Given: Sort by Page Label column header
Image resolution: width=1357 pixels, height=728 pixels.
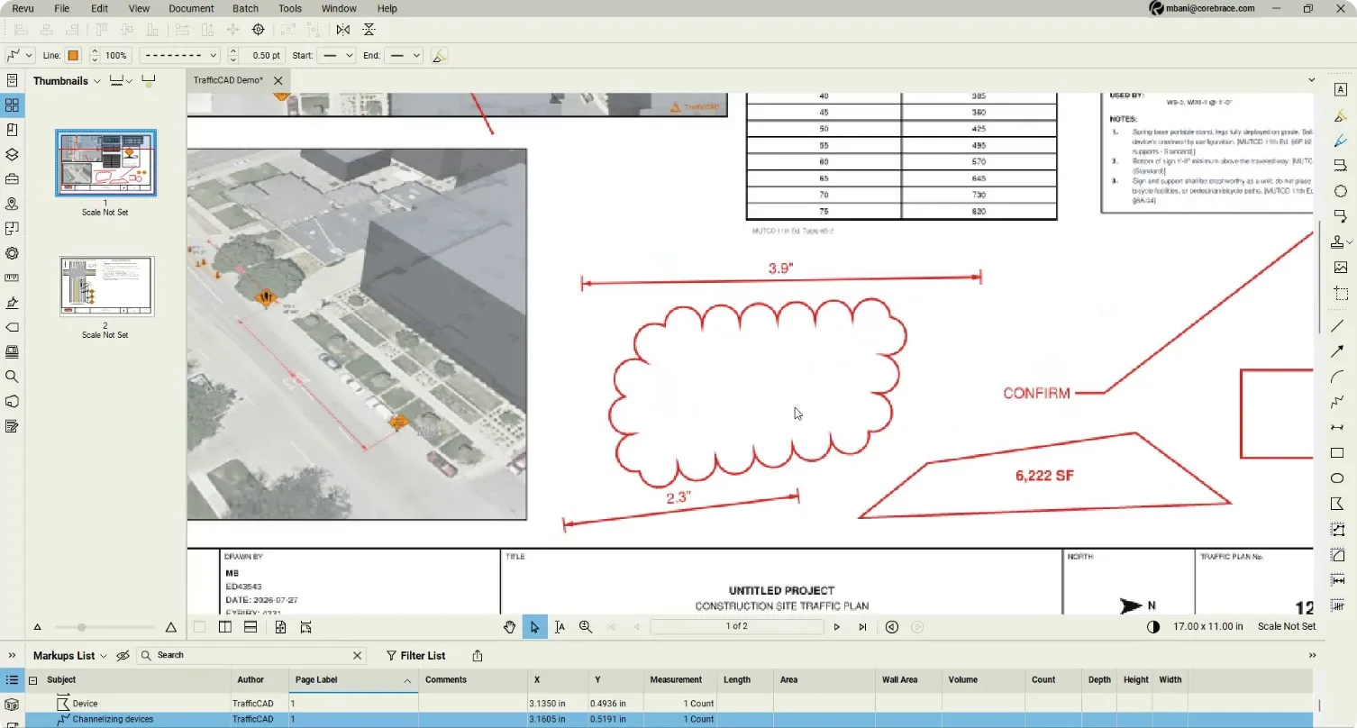Looking at the screenshot, I should point(352,680).
